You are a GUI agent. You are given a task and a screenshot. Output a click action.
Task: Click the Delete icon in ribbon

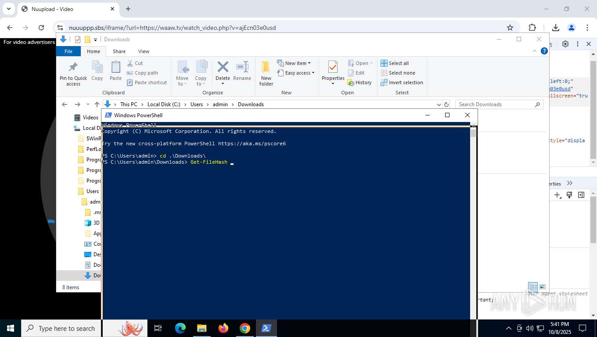(223, 67)
